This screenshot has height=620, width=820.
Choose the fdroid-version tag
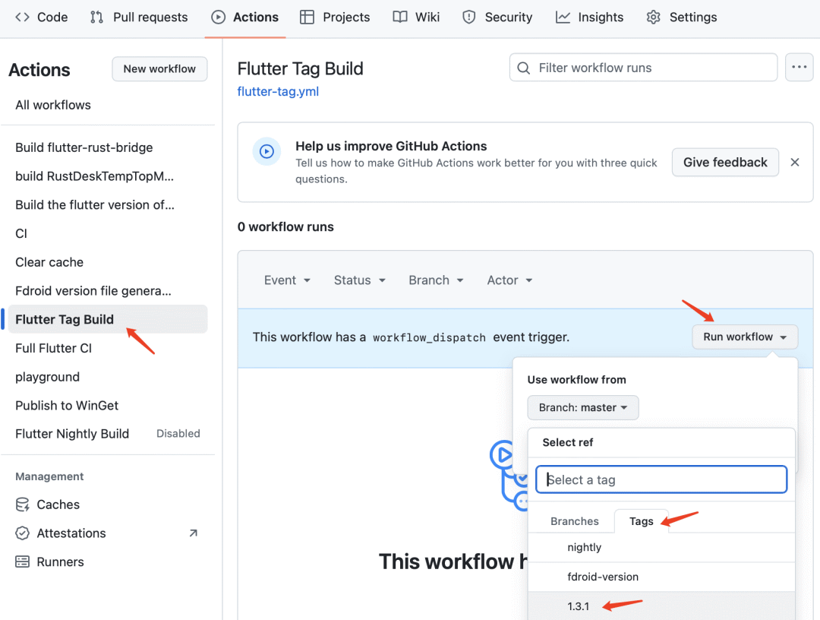point(661,577)
